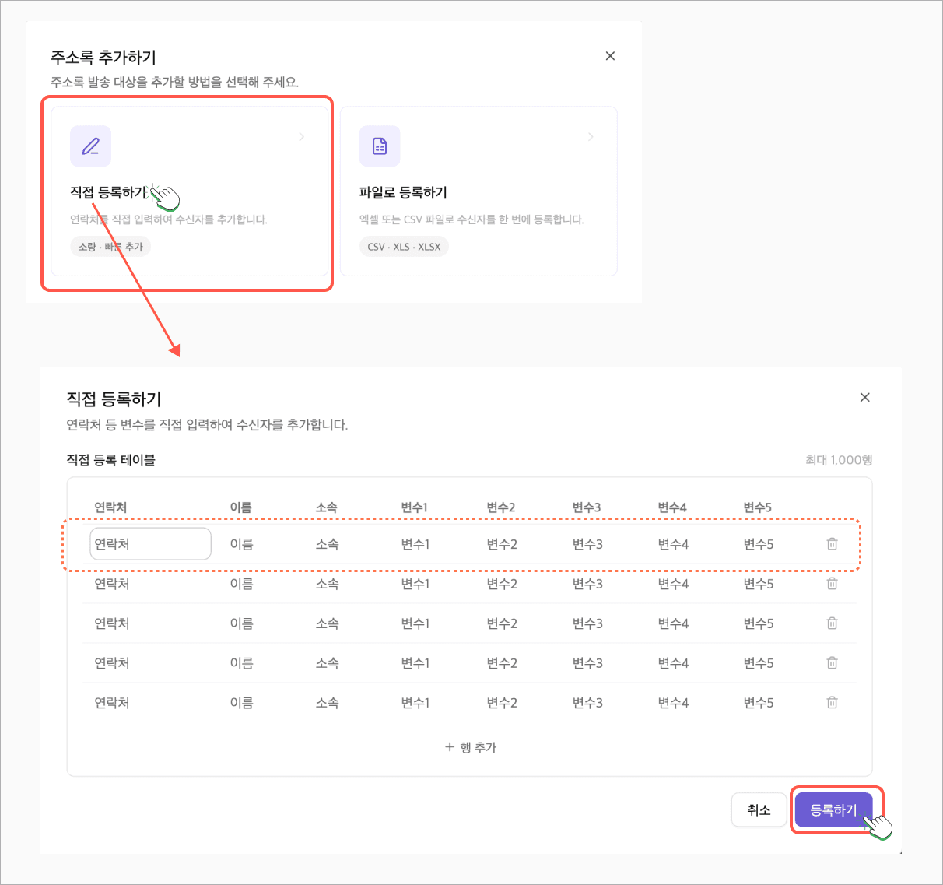
Task: Select the 직접 등록하기 card title
Action: coord(108,192)
